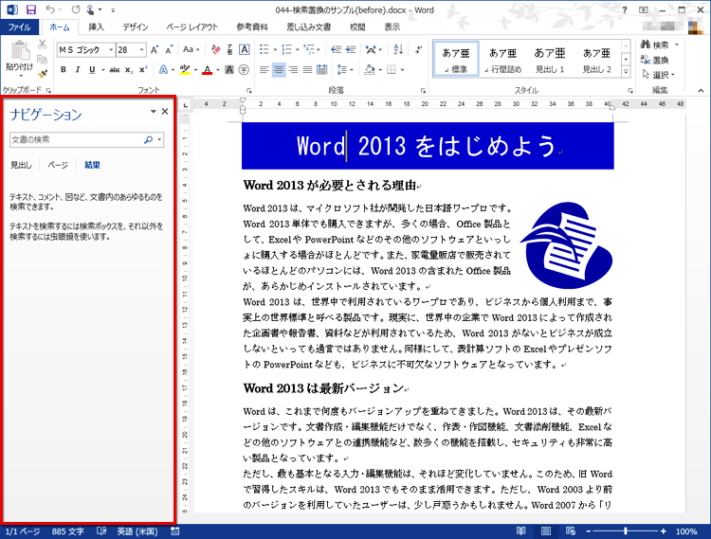This screenshot has width=711, height=539.
Task: Open the Change Case dropdown
Action: (x=191, y=49)
